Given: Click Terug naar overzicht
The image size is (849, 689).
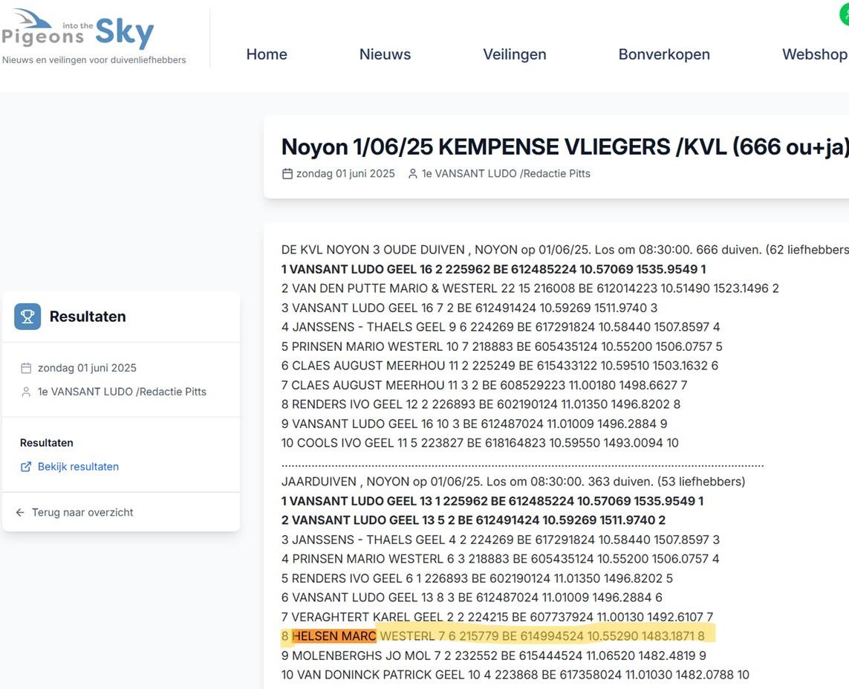Looking at the screenshot, I should 82,511.
